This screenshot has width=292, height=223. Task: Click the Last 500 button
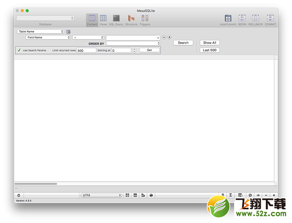(210, 50)
